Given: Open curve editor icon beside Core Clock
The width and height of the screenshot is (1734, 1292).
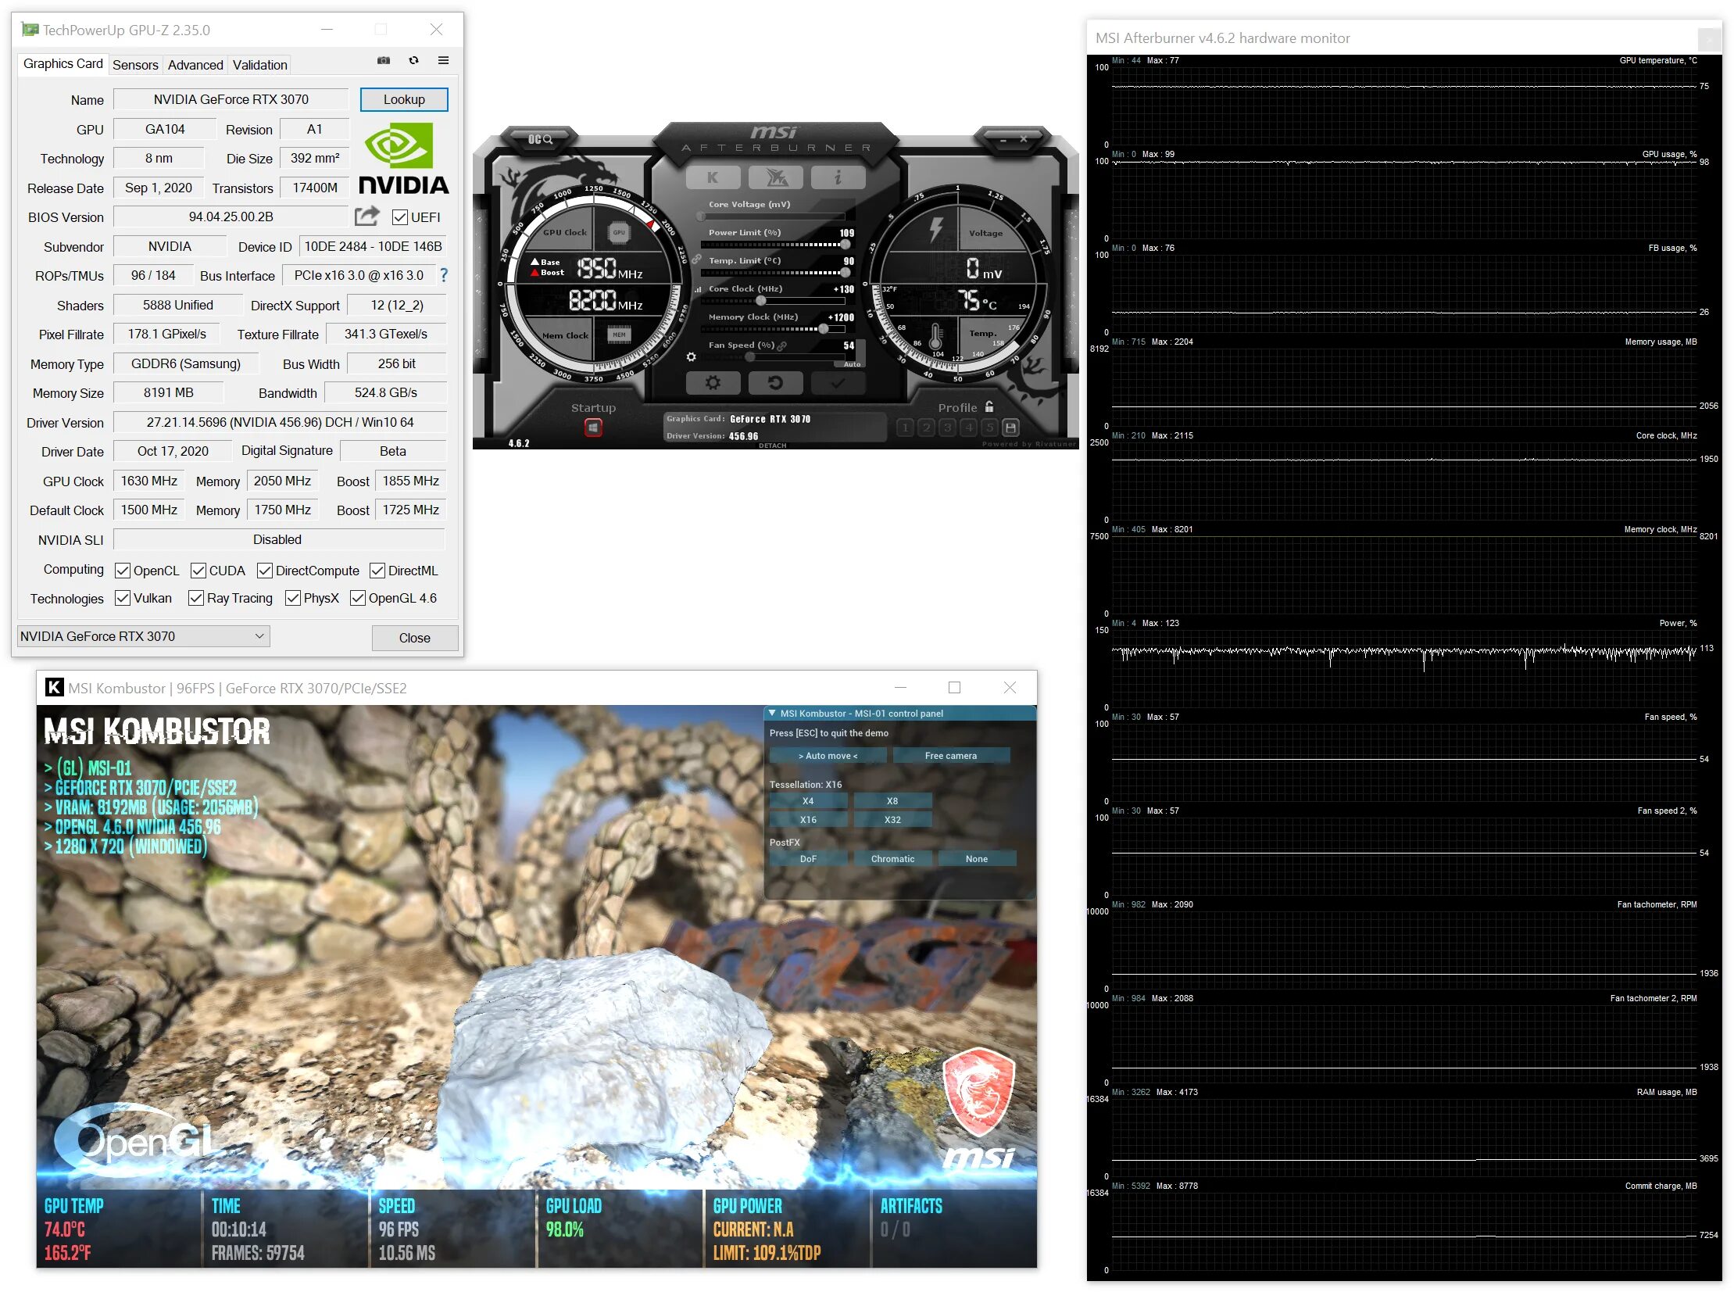Looking at the screenshot, I should (x=697, y=289).
